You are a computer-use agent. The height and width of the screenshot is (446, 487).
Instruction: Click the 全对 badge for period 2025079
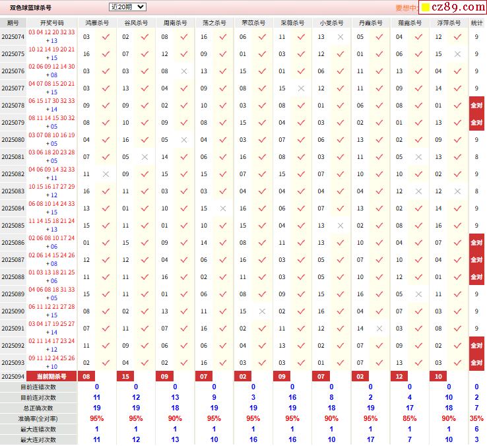click(x=476, y=122)
